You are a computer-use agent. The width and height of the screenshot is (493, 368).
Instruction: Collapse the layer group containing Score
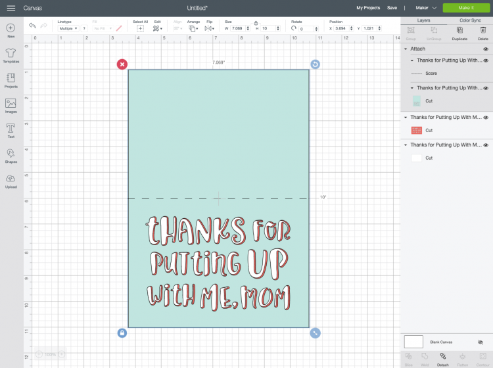click(x=412, y=60)
